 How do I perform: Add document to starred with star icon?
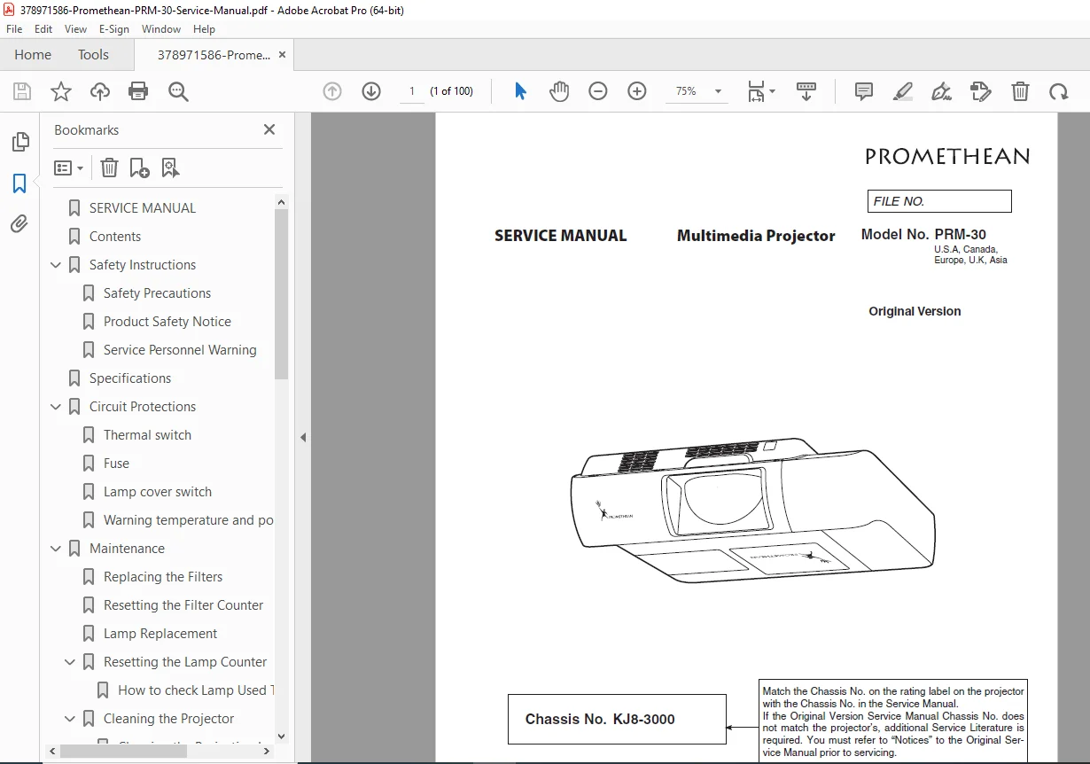60,91
